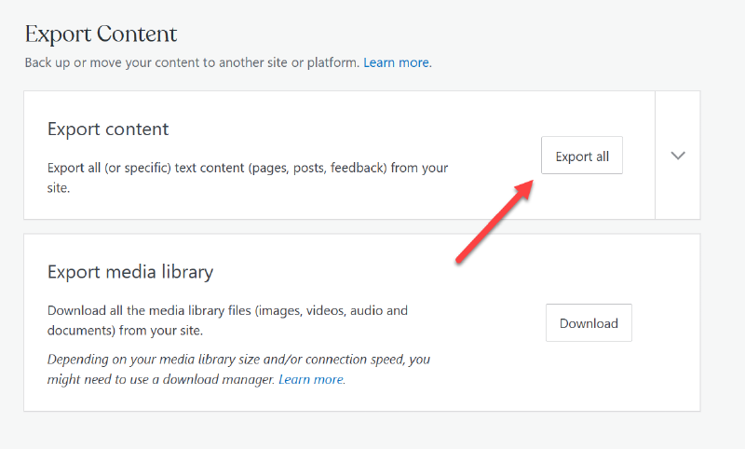Expand the Export content options chevron
Image resolution: width=745 pixels, height=449 pixels.
(x=678, y=156)
